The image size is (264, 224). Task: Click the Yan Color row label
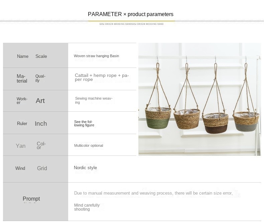tap(31, 146)
